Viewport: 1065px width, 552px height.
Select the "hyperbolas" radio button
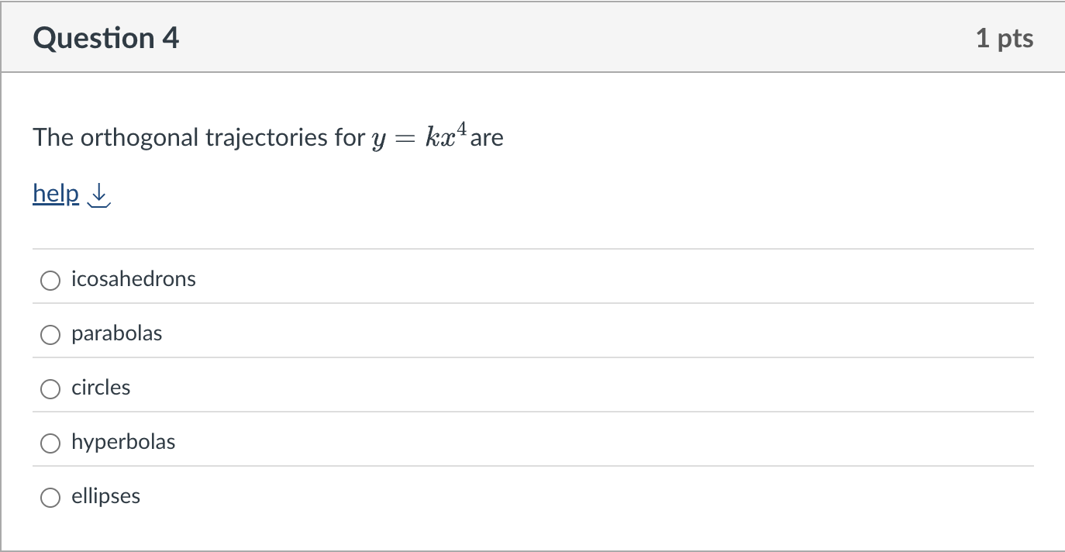(x=50, y=443)
